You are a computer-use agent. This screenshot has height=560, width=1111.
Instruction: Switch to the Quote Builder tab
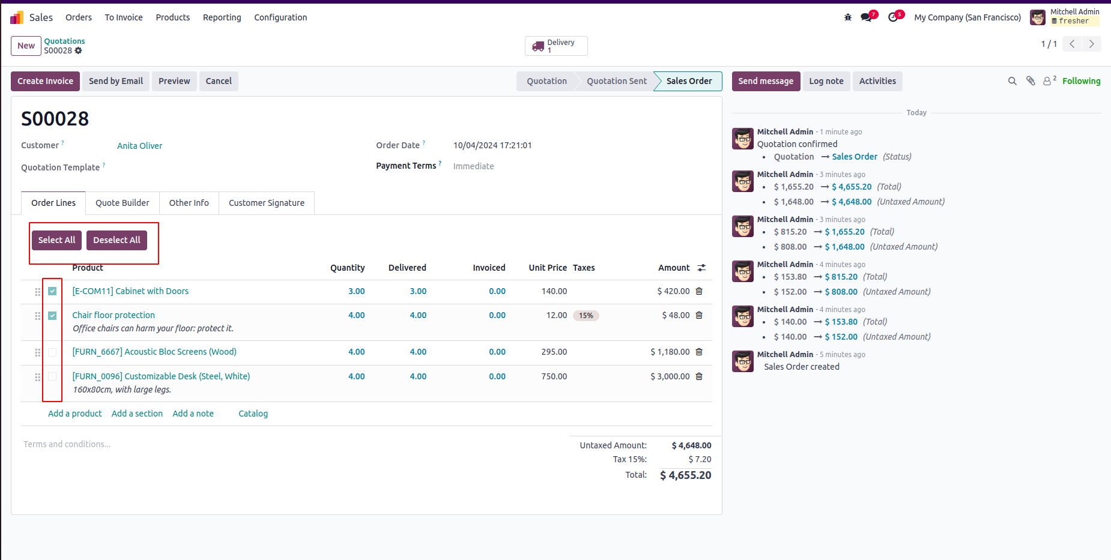click(123, 203)
